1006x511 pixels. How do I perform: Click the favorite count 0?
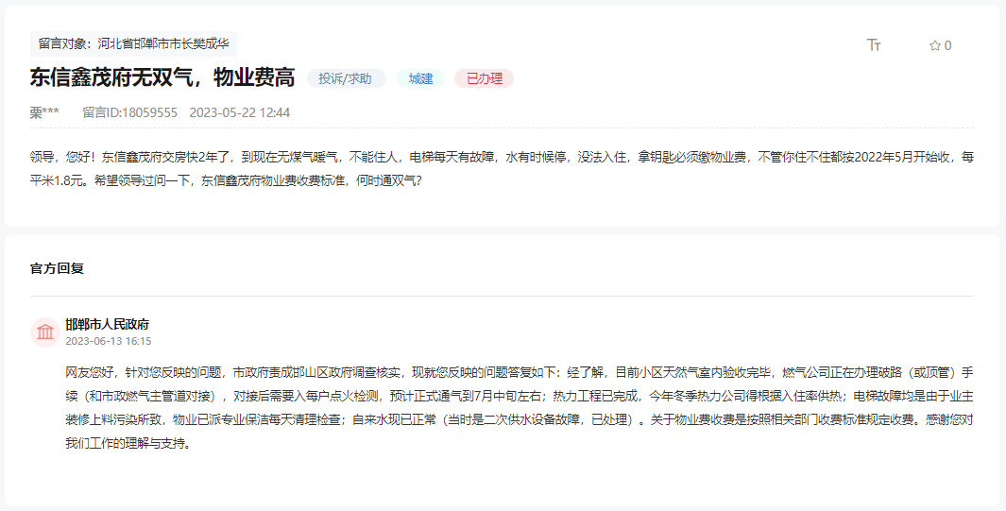point(948,45)
